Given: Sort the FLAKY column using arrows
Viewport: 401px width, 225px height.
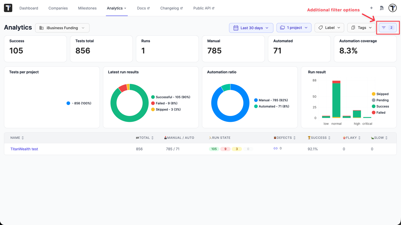Looking at the screenshot, I should pos(359,138).
